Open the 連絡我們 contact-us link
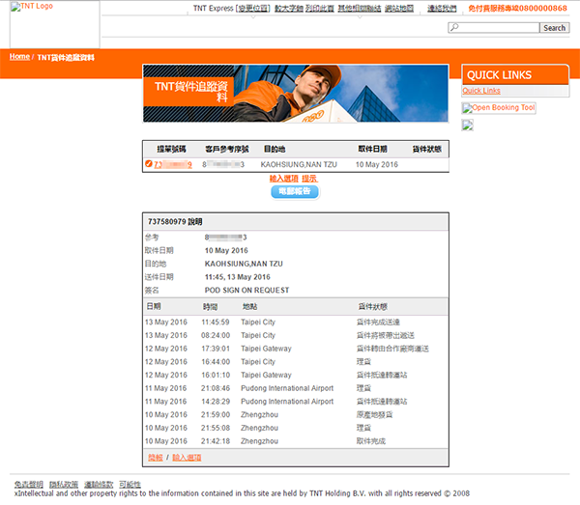The width and height of the screenshot is (580, 505). point(442,8)
